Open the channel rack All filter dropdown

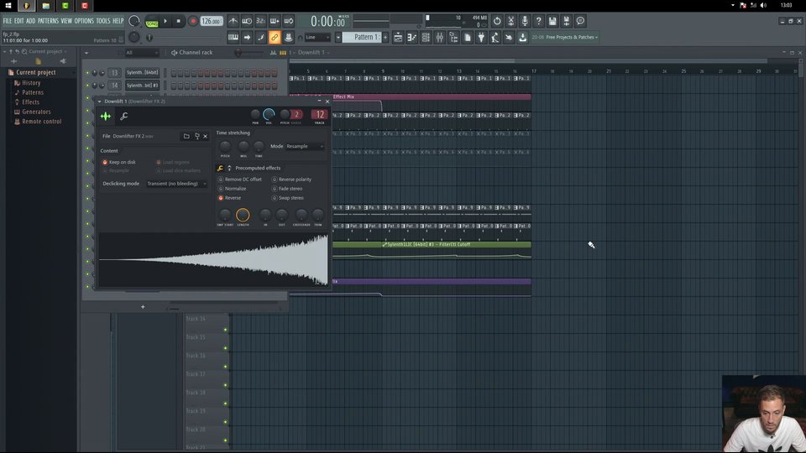[142, 52]
